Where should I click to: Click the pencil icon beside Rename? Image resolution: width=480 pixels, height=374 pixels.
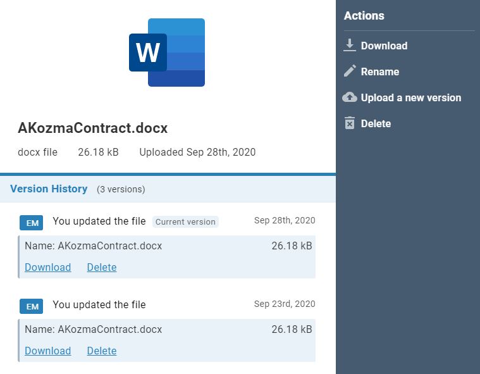[350, 71]
